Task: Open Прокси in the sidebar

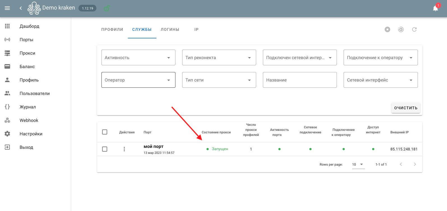Action: click(x=27, y=53)
